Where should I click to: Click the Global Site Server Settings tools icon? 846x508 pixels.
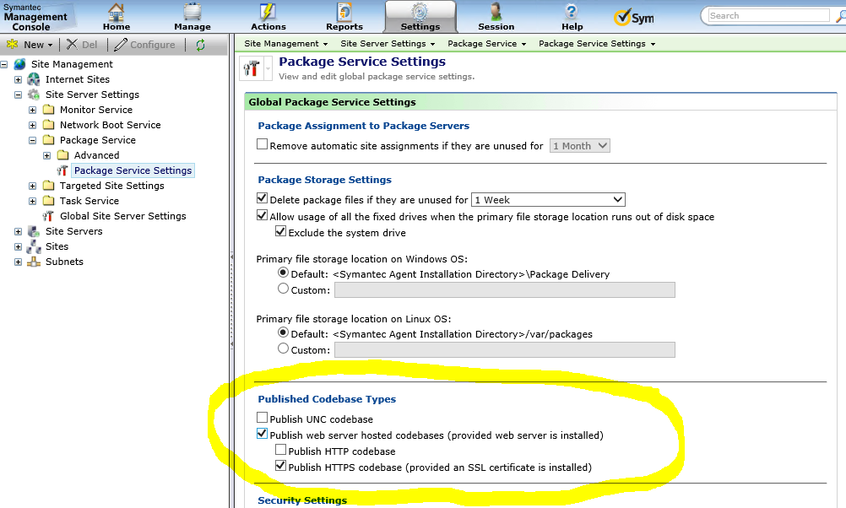point(49,216)
